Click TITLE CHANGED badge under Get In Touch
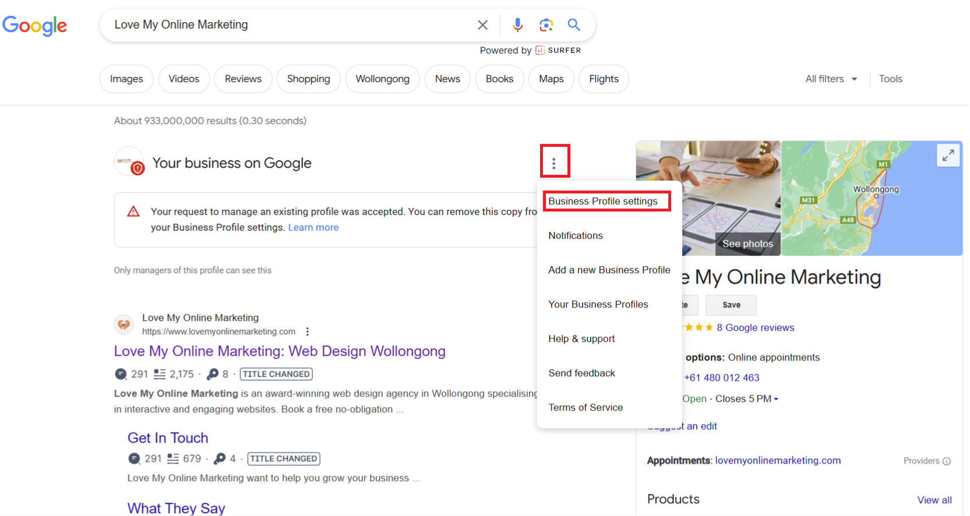970x516 pixels. pyautogui.click(x=284, y=458)
